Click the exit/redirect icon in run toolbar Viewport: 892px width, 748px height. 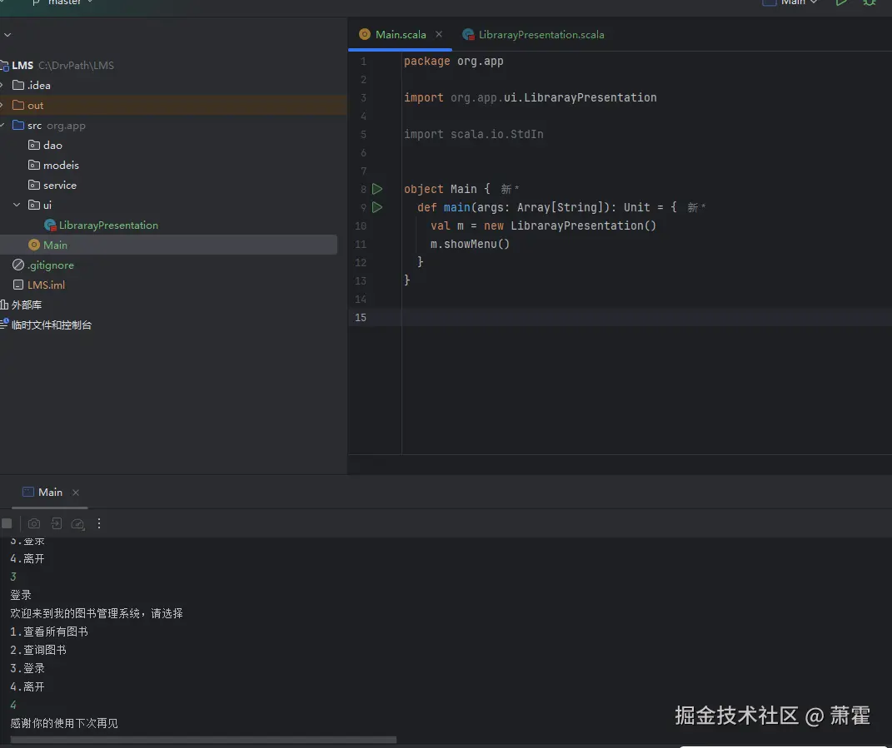(x=56, y=523)
